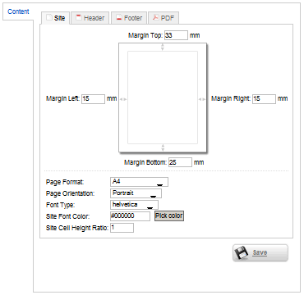Click the Save link text
304x295 pixels.
click(x=260, y=252)
